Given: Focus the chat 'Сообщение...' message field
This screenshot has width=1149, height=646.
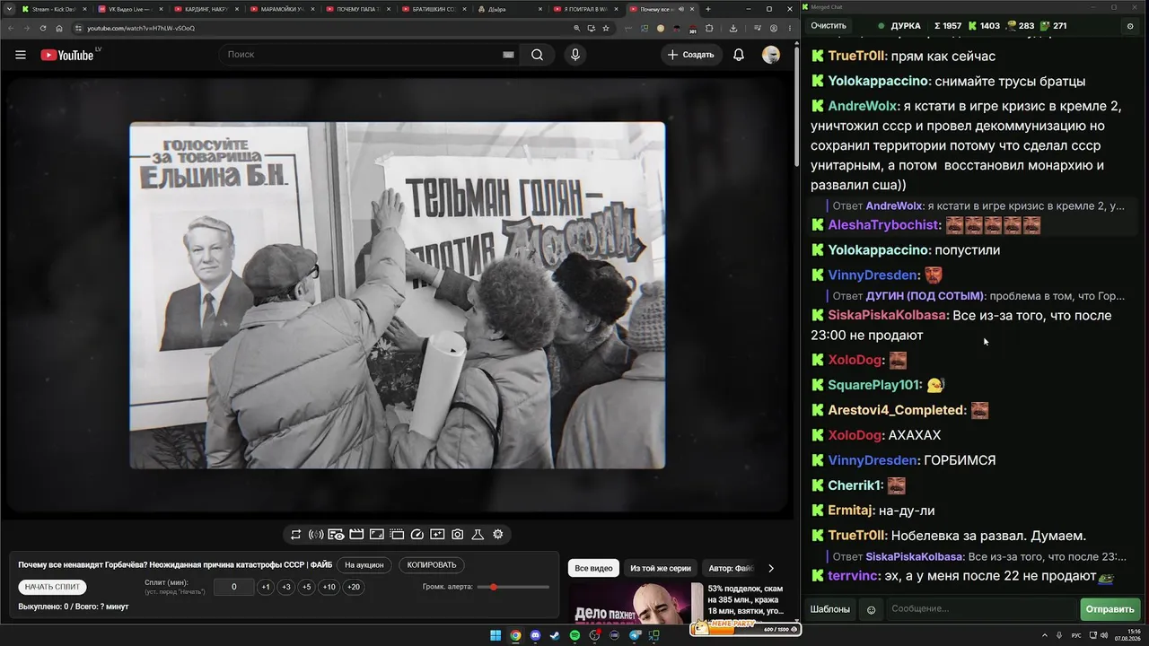Looking at the screenshot, I should pos(981,609).
